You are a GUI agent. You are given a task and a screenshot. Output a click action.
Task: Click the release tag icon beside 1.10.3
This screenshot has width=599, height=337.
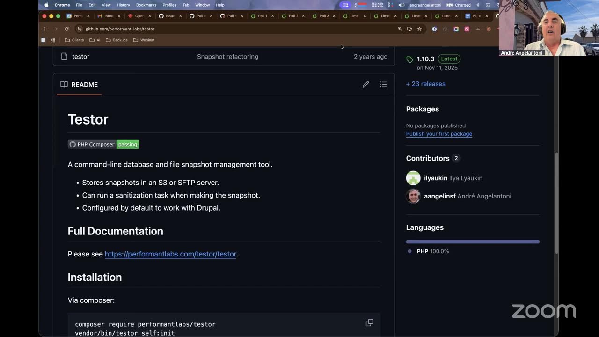click(410, 59)
